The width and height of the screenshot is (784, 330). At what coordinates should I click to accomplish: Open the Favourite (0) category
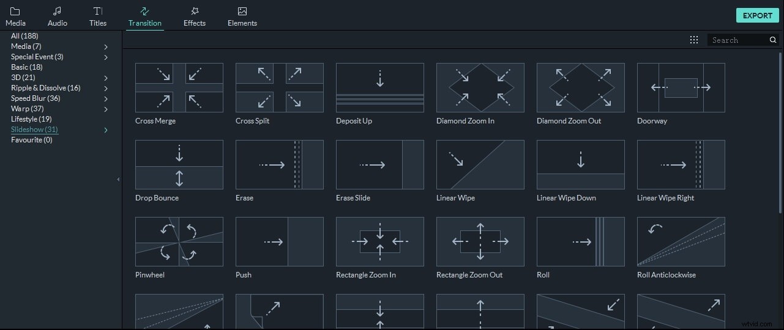click(32, 140)
